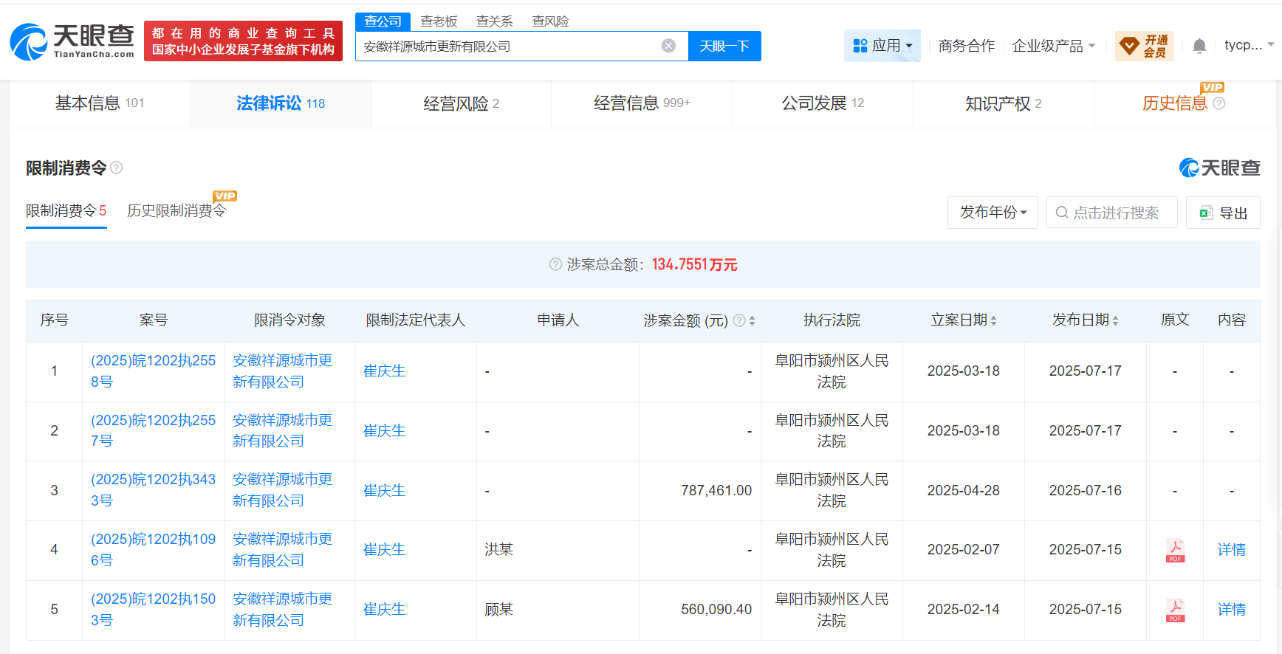Expand the 发布年份 dropdown
The width and height of the screenshot is (1282, 654).
(x=993, y=213)
